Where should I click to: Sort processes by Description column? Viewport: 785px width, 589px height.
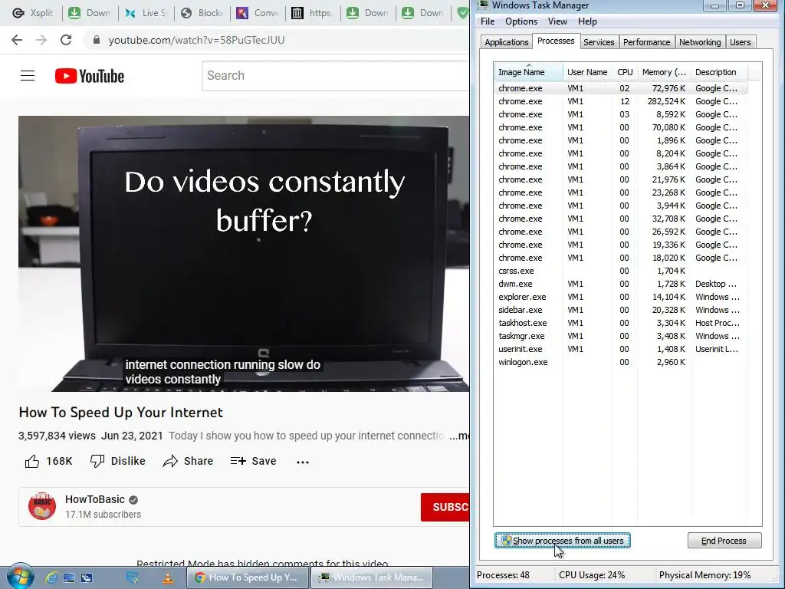click(719, 71)
